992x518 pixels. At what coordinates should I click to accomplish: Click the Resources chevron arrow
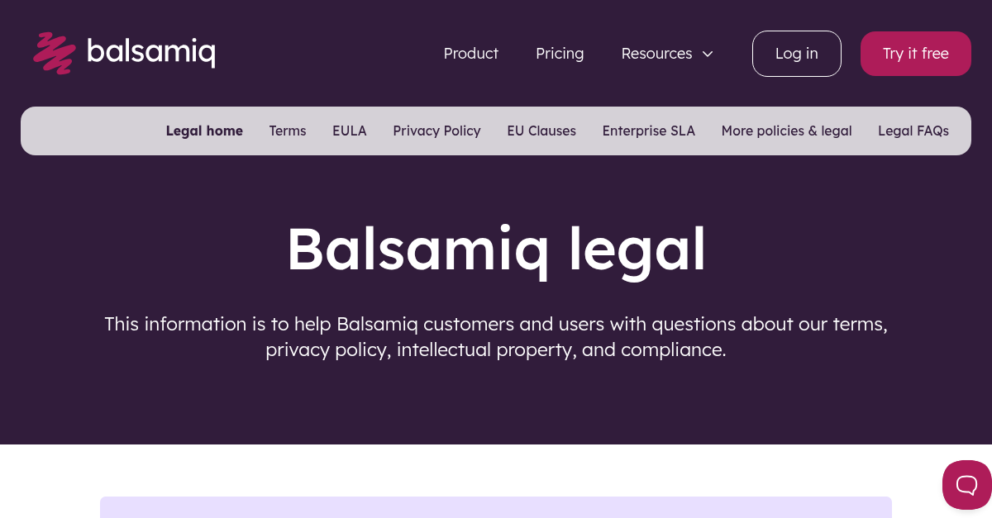708,55
